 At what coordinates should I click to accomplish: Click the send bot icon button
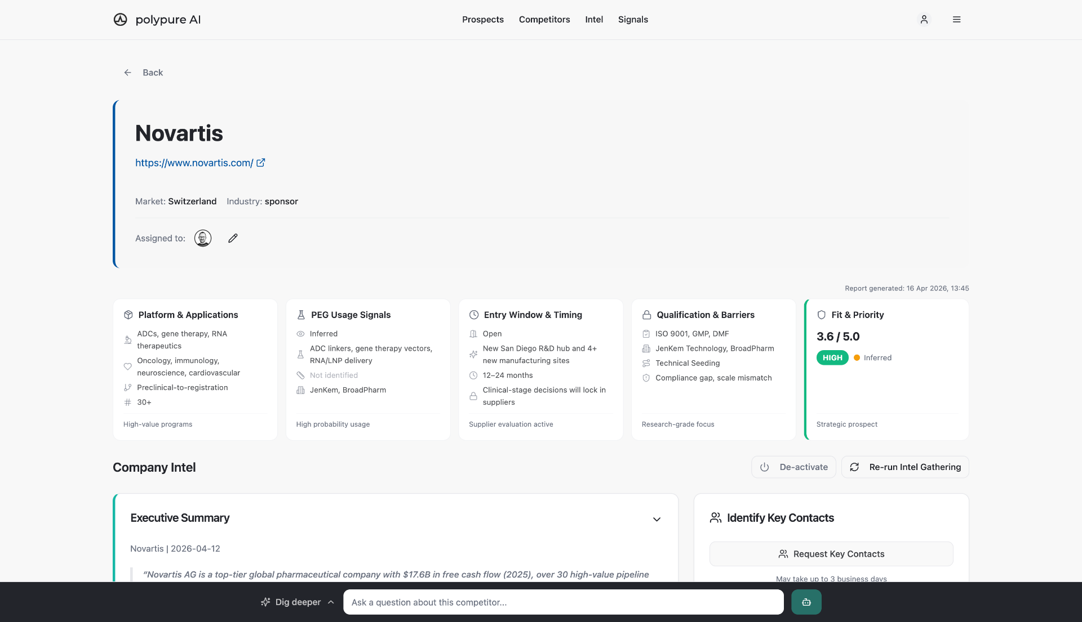click(x=806, y=602)
